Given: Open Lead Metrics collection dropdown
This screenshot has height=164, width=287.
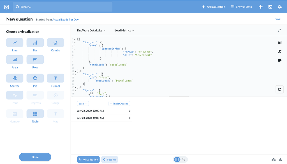Looking at the screenshot, I should point(124,30).
